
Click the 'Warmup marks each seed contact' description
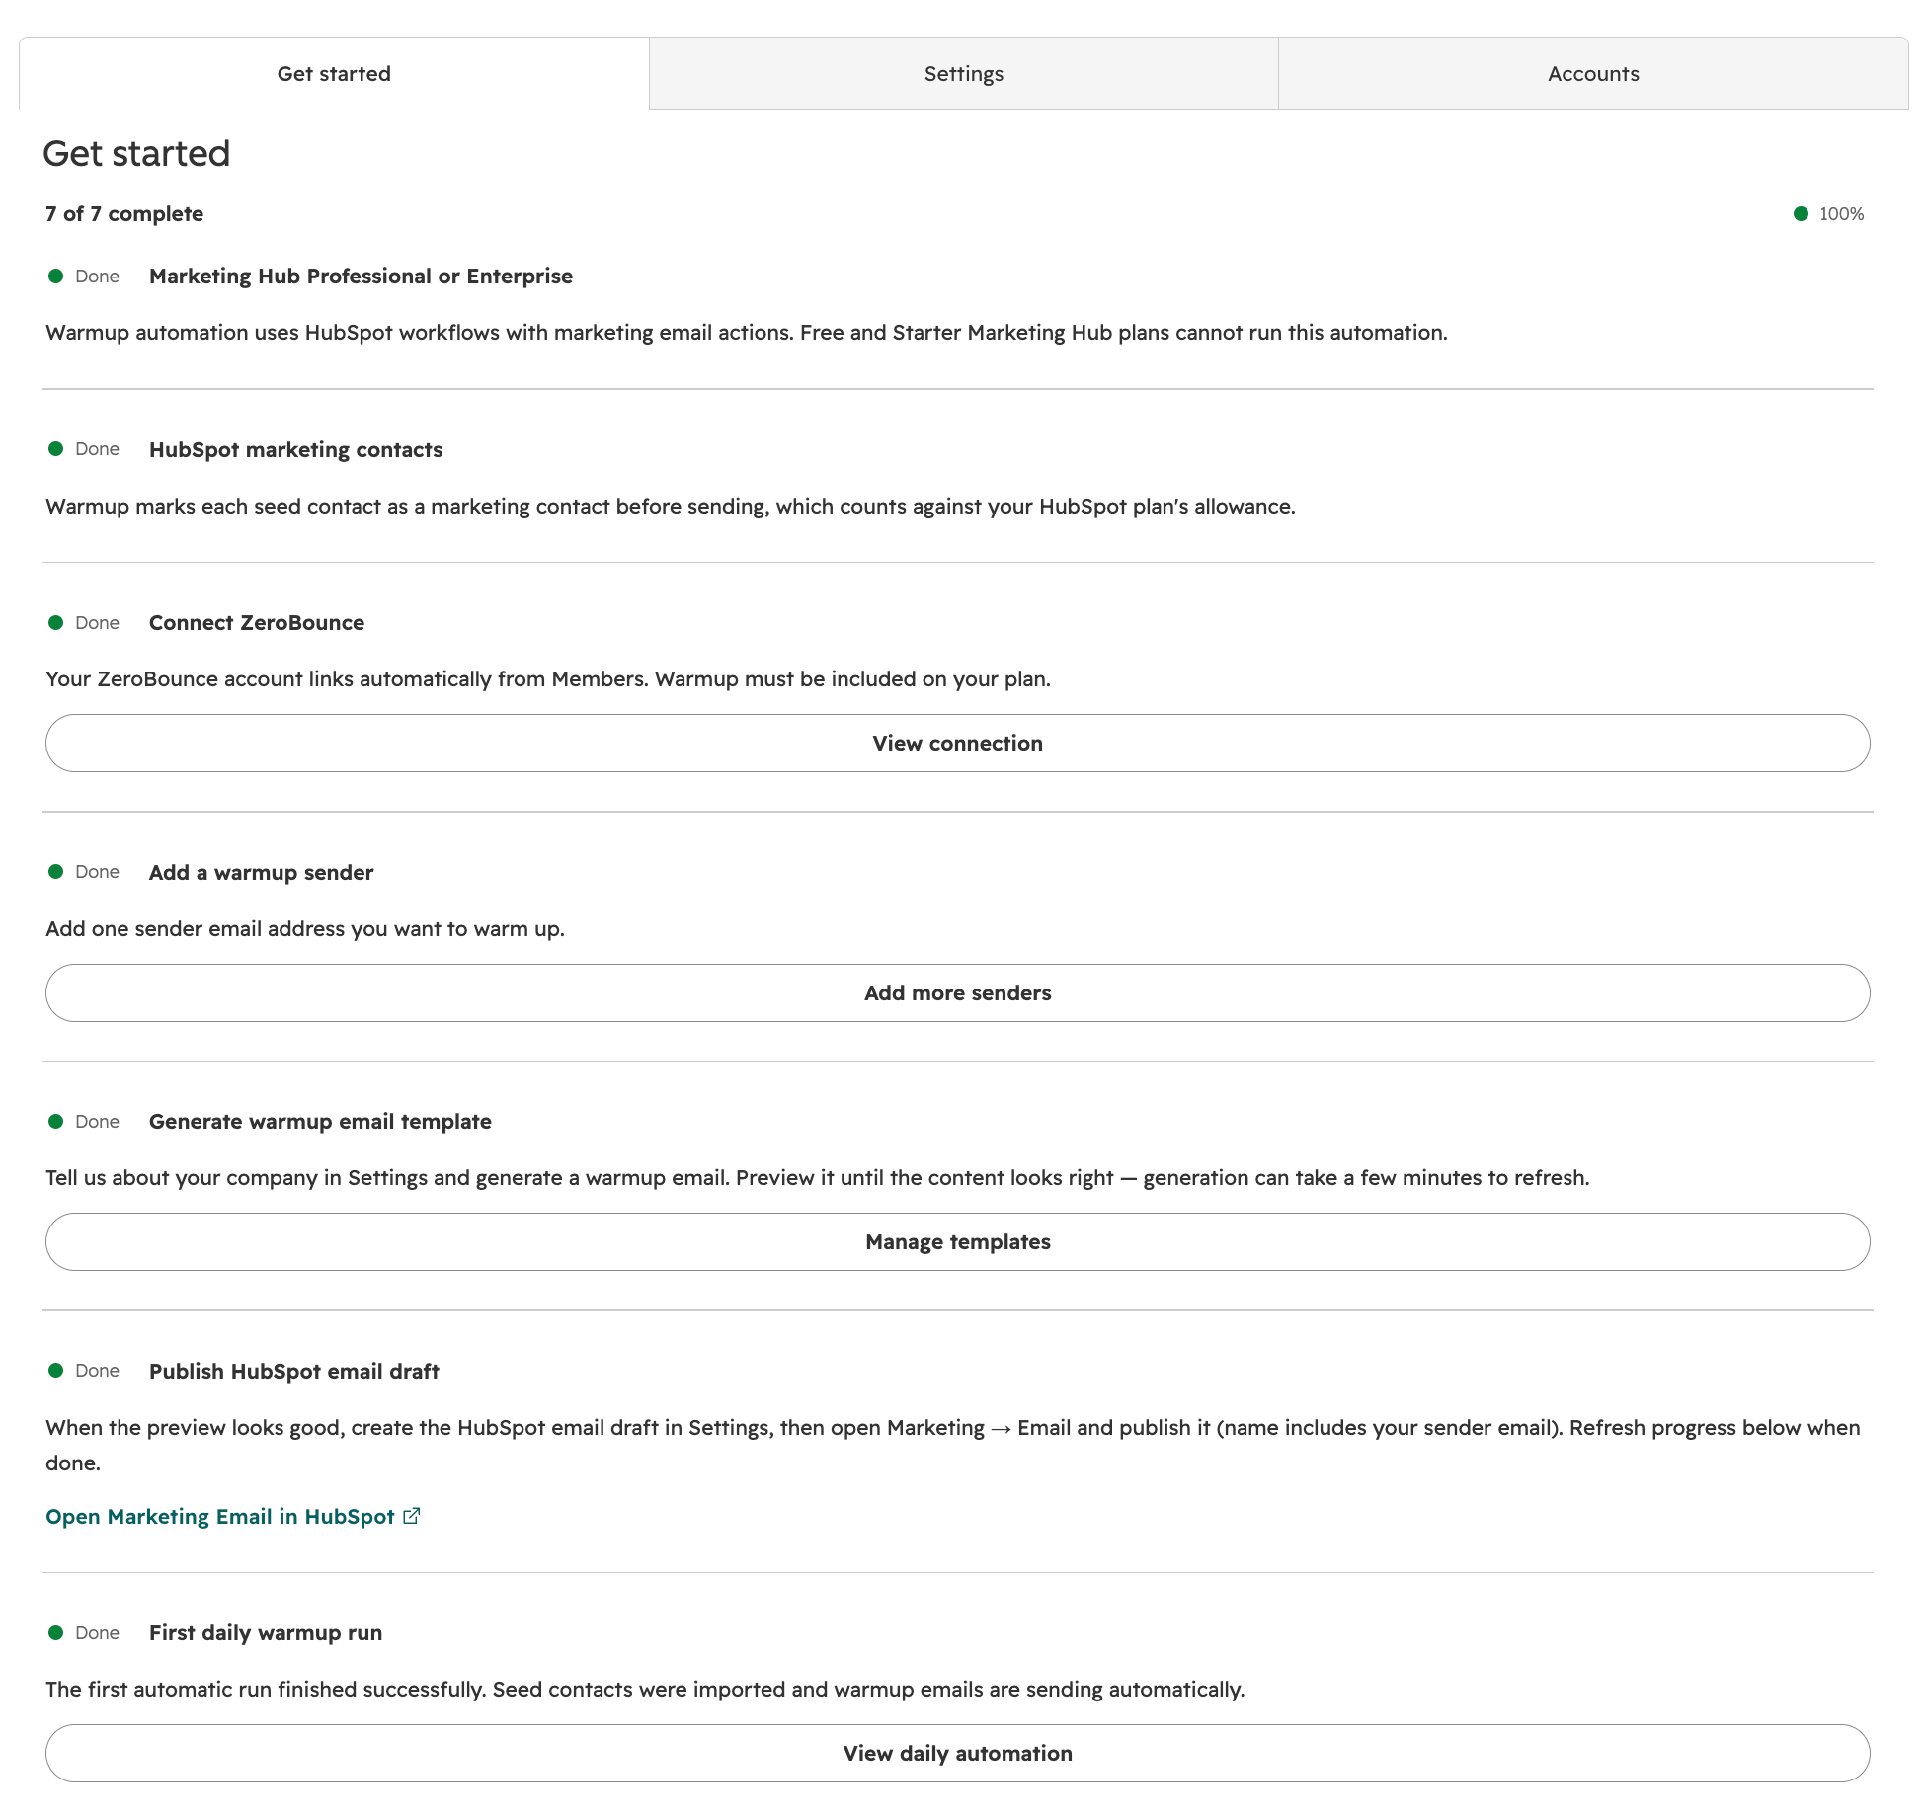click(x=671, y=507)
